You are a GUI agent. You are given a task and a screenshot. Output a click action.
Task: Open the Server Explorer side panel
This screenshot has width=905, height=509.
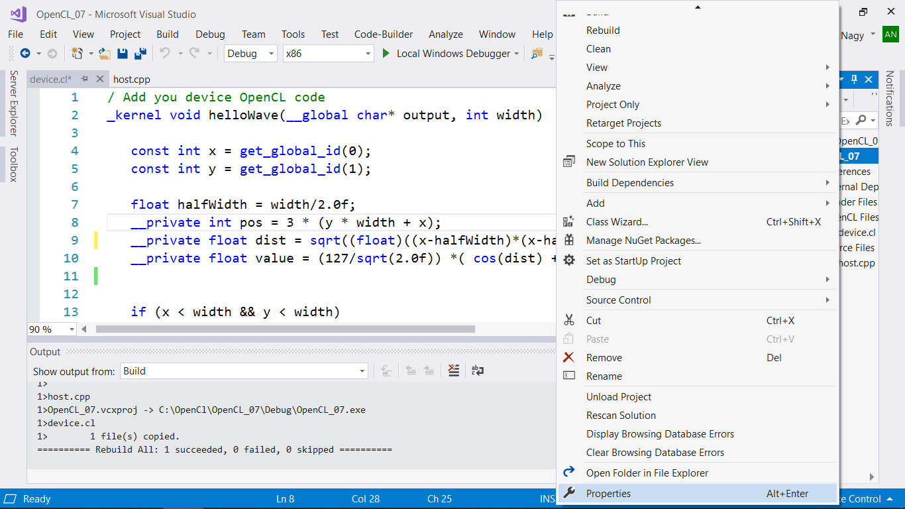coord(13,103)
